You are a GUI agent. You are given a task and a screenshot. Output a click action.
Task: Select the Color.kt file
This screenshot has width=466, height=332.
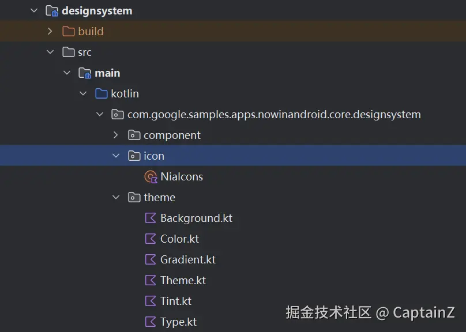coord(179,239)
